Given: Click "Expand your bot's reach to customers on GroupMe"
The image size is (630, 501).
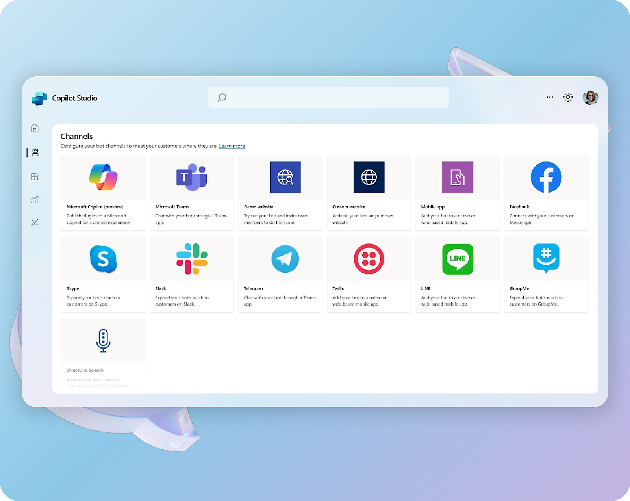Looking at the screenshot, I should (536, 301).
